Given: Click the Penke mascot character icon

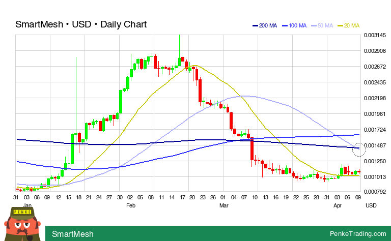Looking at the screenshot, I should click(22, 224).
